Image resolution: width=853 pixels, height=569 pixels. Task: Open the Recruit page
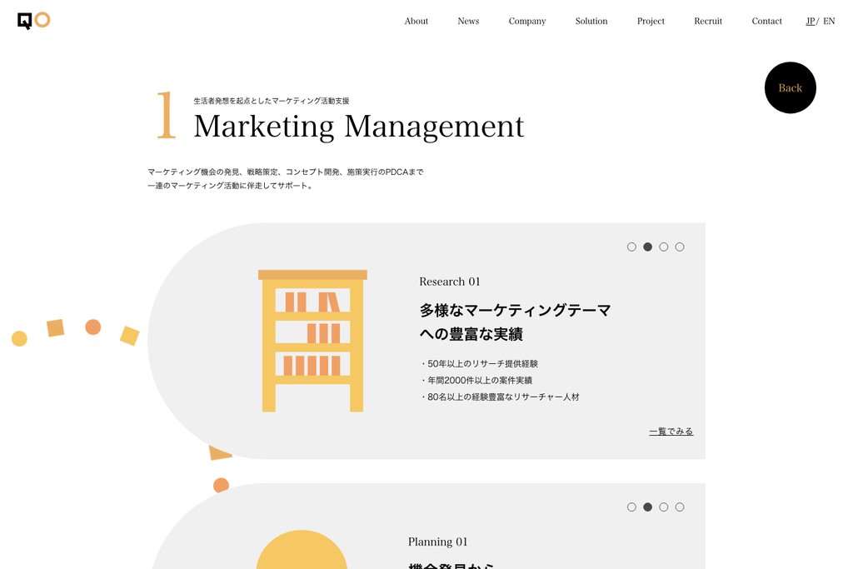(x=708, y=21)
